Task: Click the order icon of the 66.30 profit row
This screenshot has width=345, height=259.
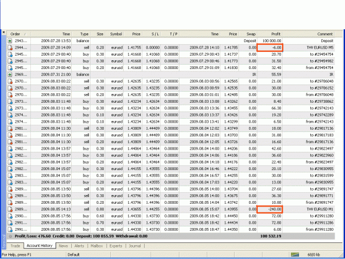Action: [x=10, y=108]
